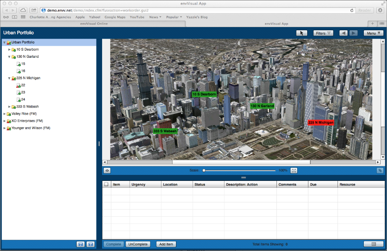The height and width of the screenshot is (251, 387).
Task: Click the Resource column header
Action: pos(361,184)
